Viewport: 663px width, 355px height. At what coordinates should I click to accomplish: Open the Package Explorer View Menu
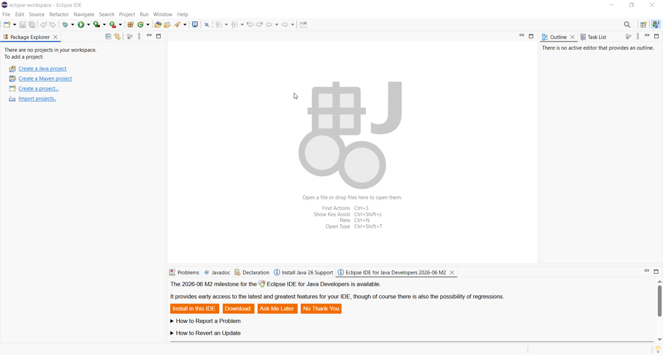click(x=140, y=37)
